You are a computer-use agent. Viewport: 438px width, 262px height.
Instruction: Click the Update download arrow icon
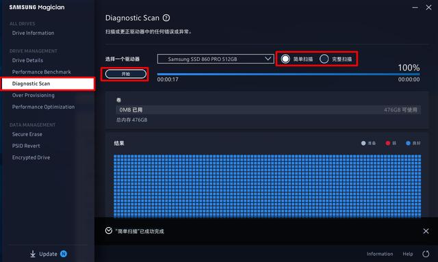[33, 254]
